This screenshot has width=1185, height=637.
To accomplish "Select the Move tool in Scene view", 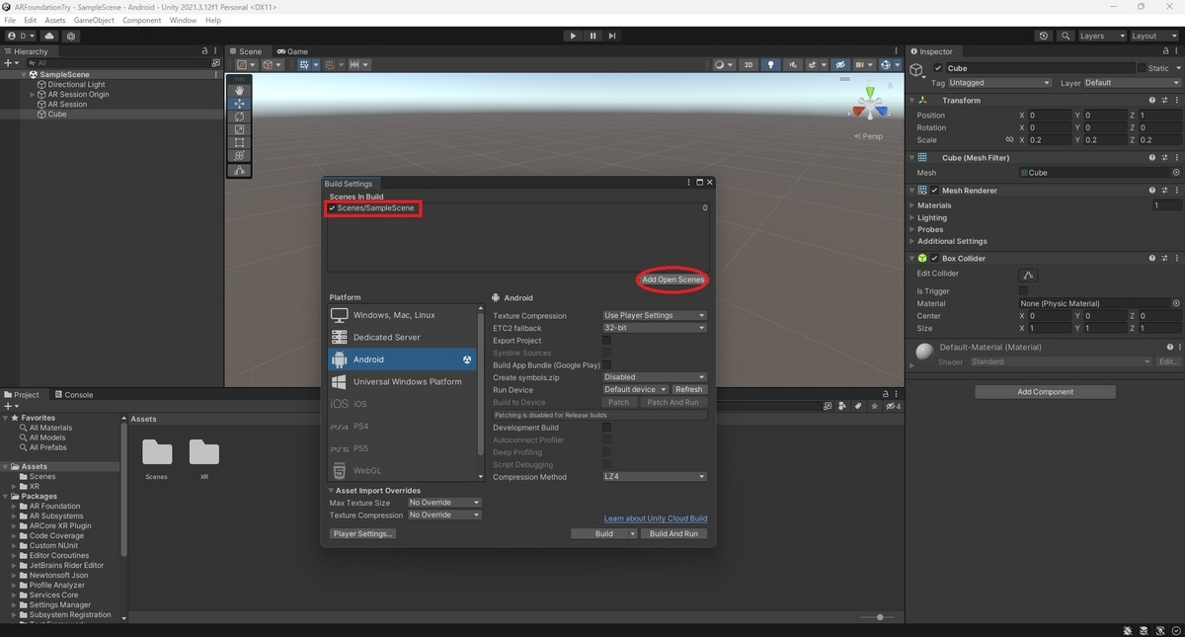I will click(x=239, y=104).
